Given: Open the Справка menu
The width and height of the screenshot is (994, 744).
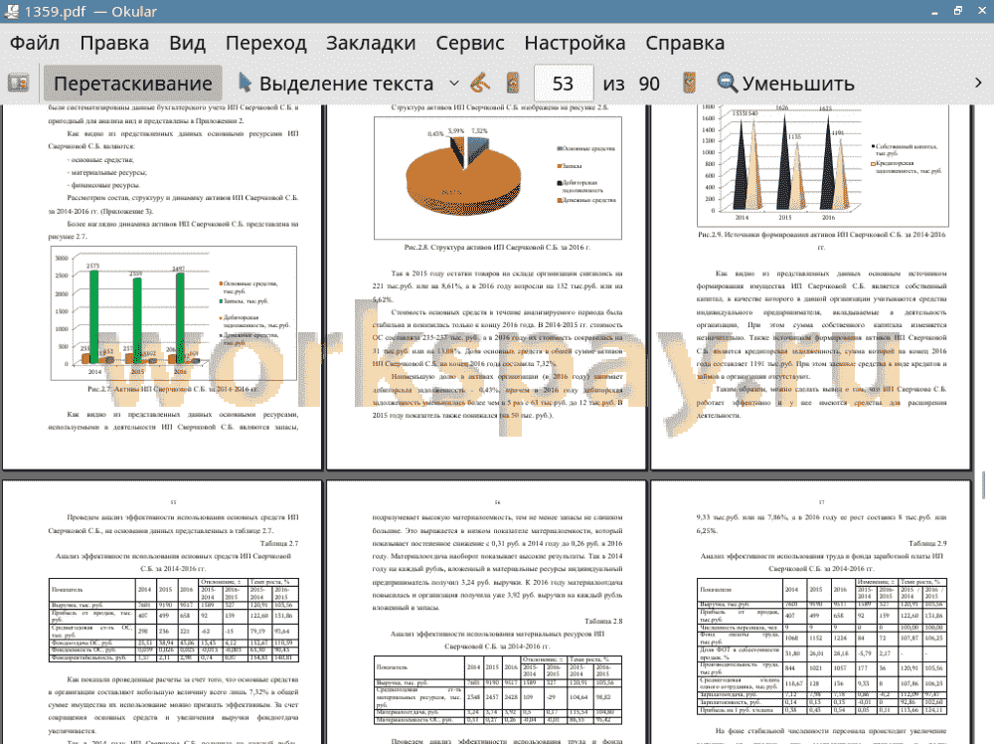Looking at the screenshot, I should click(x=685, y=43).
